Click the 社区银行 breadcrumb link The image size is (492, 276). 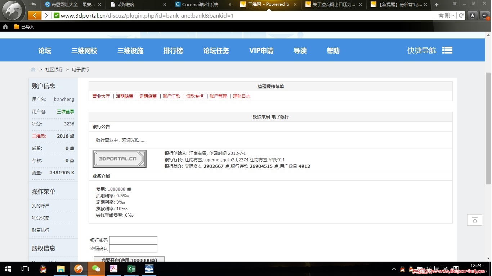54,70
